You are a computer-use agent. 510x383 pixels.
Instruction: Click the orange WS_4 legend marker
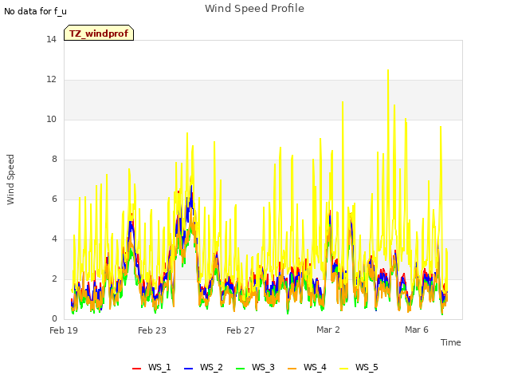tap(292, 369)
